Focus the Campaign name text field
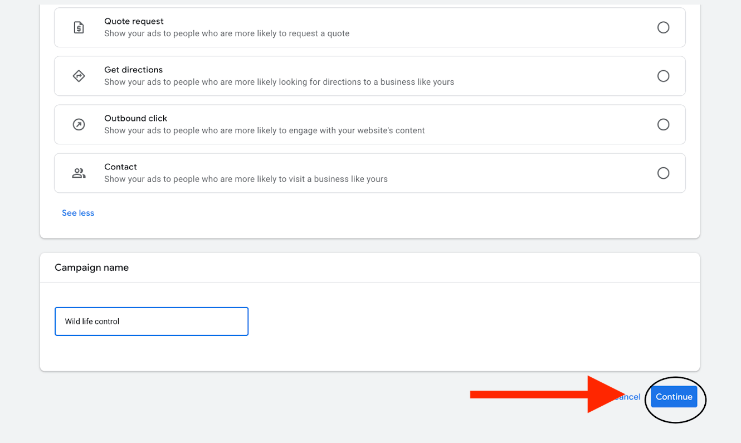741x443 pixels. 152,322
